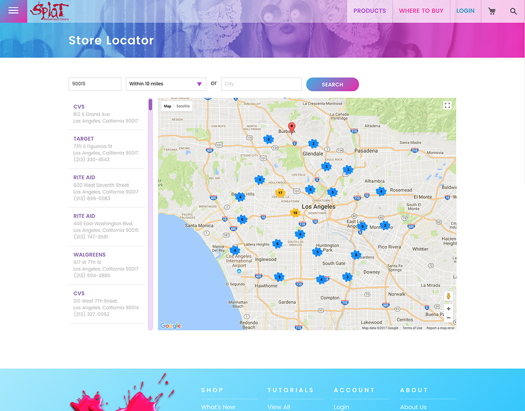Viewport: 525px width, 411px height.
Task: Open the PRODUCTS menu
Action: [369, 11]
